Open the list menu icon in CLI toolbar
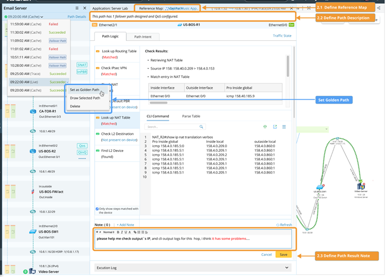Viewport: 386px width, 277px height. click(284, 127)
